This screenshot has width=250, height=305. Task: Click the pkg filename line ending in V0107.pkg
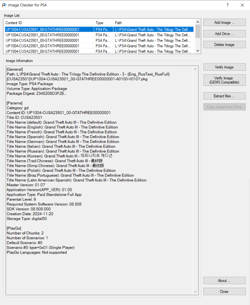pos(77,79)
